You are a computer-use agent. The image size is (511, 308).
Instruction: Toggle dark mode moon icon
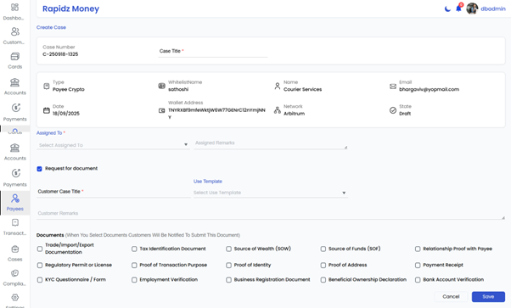(x=447, y=8)
